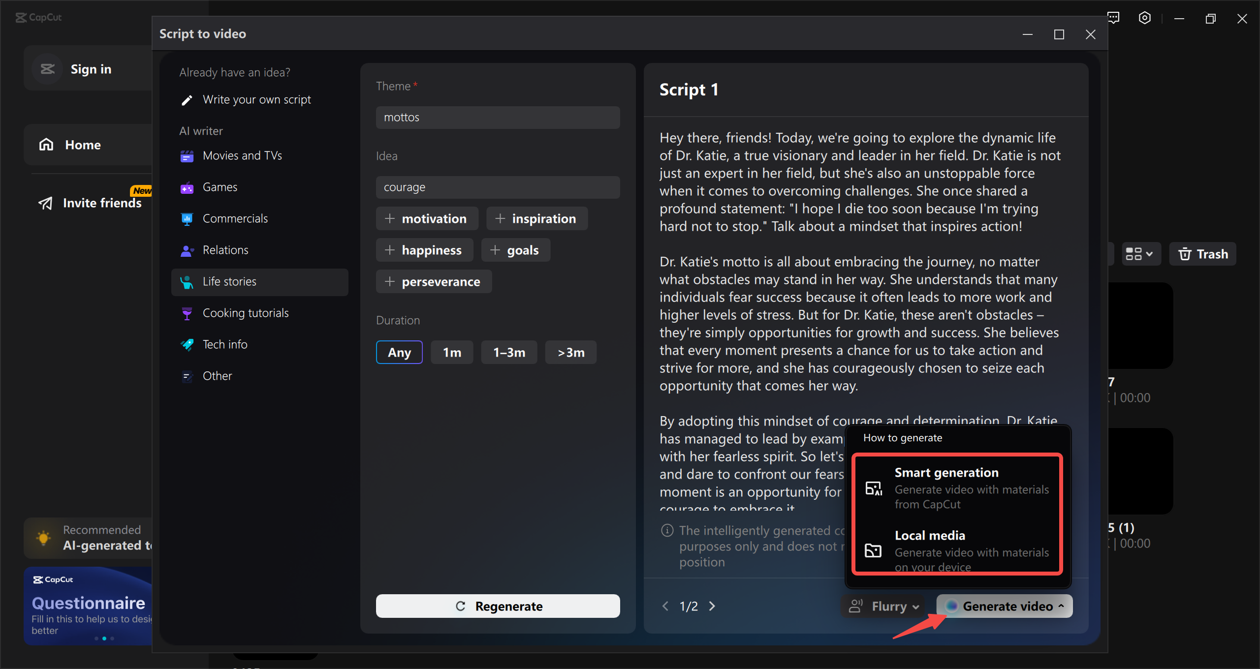Choose the >3m duration option
Viewport: 1260px width, 669px height.
[570, 352]
